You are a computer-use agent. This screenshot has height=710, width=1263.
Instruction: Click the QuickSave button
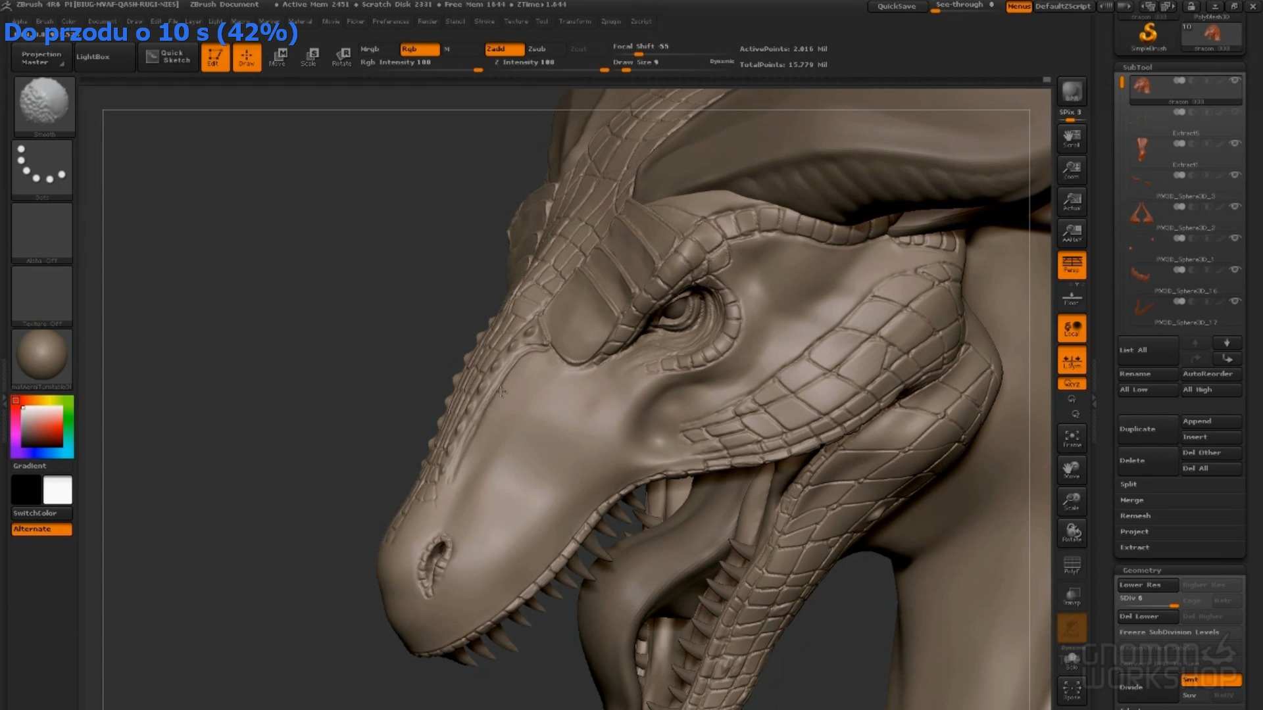click(897, 7)
